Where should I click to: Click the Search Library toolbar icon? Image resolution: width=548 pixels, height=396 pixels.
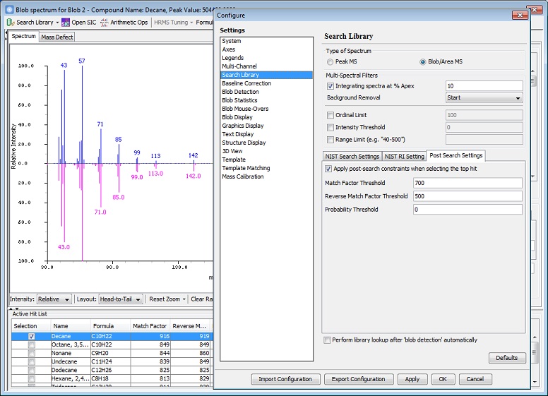point(11,23)
